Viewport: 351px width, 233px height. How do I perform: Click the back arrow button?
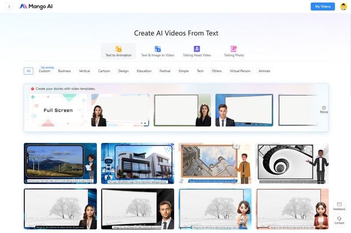(x=9, y=7)
